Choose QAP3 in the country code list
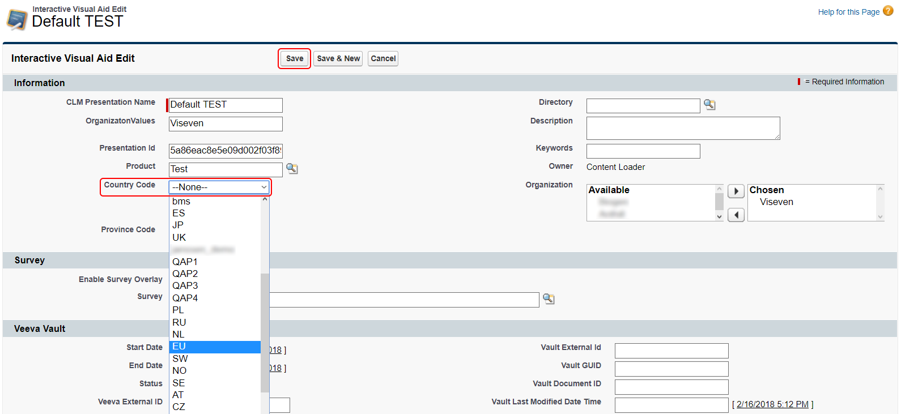This screenshot has width=901, height=414. click(x=215, y=285)
